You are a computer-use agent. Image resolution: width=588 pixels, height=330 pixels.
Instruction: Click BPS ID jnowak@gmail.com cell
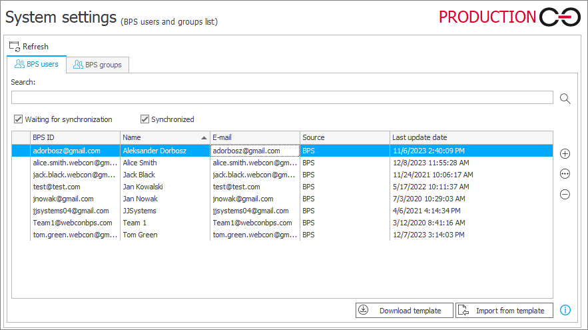pos(75,199)
